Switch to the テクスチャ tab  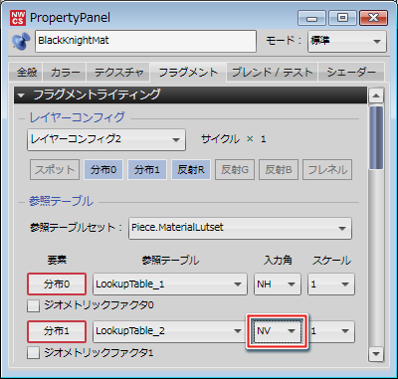click(118, 73)
